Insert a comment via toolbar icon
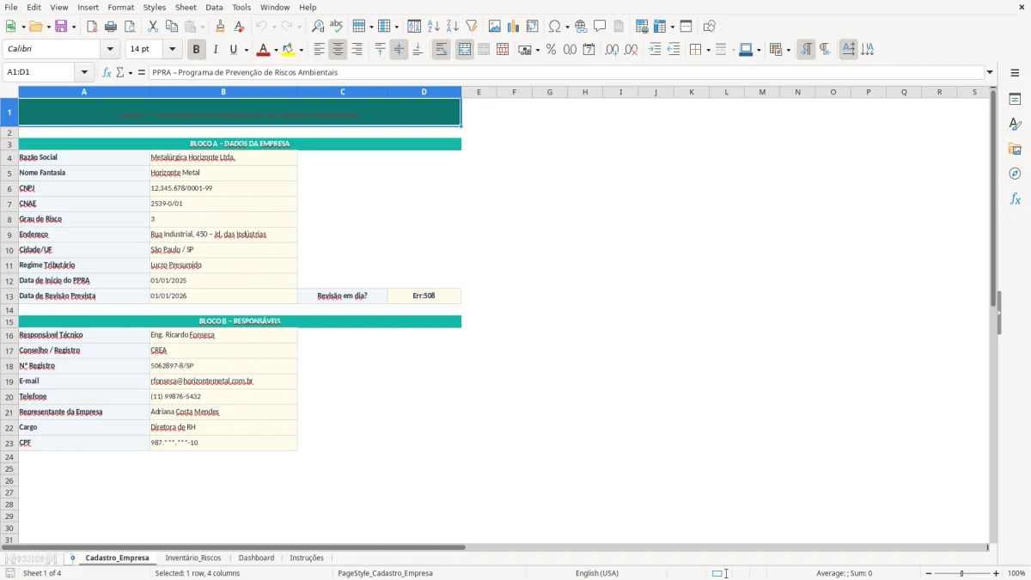The width and height of the screenshot is (1031, 580). (x=600, y=27)
